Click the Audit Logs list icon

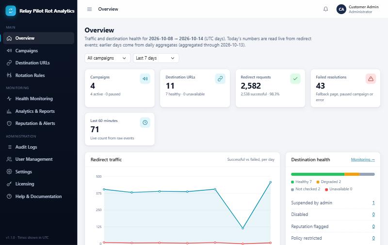tap(10, 147)
